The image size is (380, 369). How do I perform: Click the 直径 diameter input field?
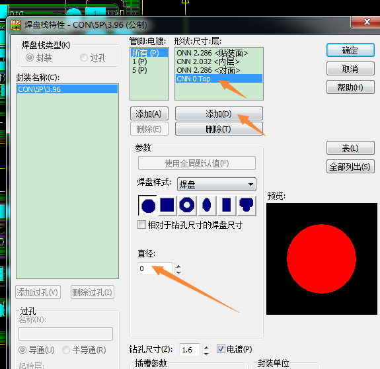(x=155, y=268)
